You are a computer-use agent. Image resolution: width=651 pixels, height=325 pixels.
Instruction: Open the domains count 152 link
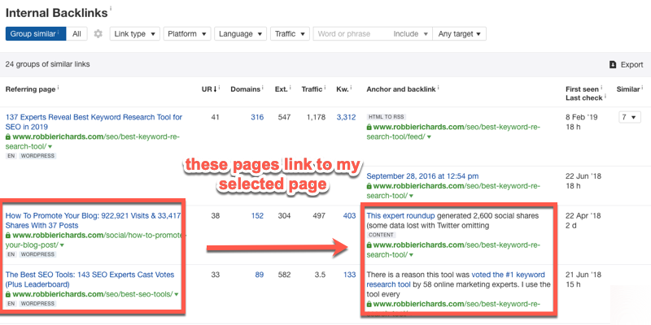(257, 216)
